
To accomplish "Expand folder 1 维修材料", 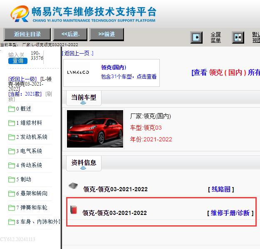I will click(x=29, y=123).
